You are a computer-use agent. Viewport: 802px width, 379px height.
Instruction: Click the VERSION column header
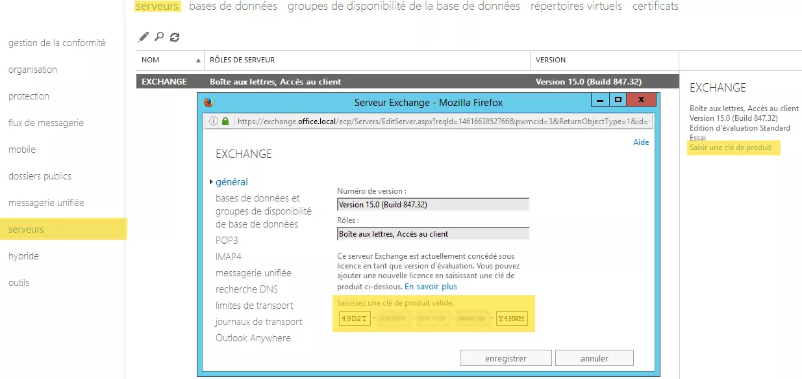(x=604, y=60)
